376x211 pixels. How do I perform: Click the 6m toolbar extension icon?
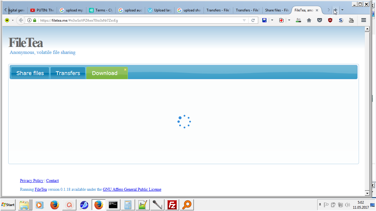click(298, 20)
